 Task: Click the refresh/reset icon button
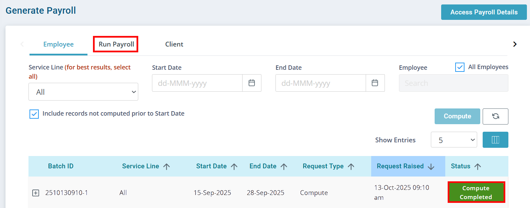495,116
